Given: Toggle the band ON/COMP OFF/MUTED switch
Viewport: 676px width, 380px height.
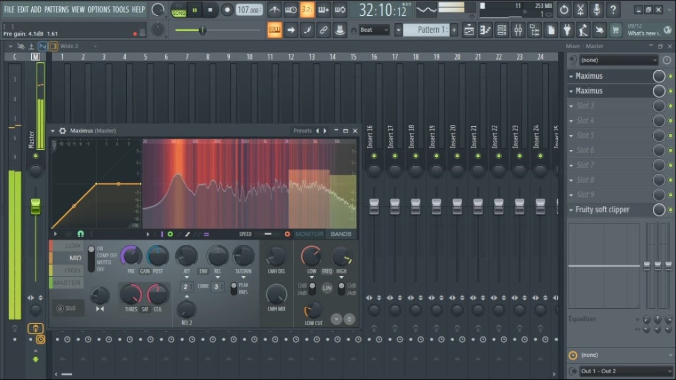Looking at the screenshot, I should coord(91,259).
